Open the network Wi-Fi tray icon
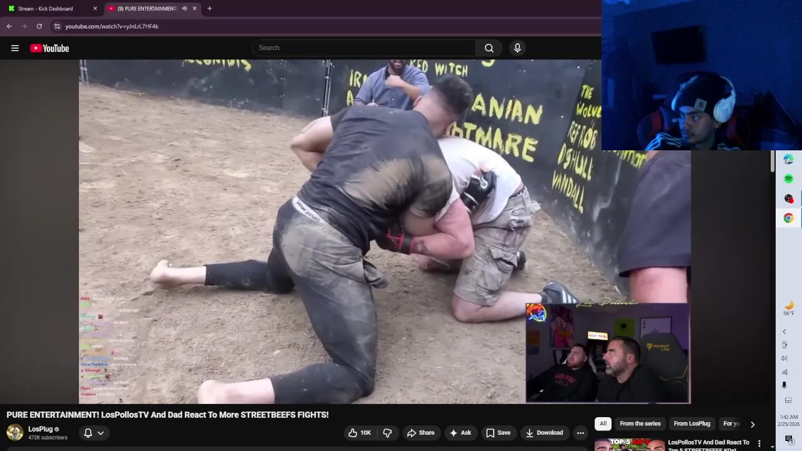This screenshot has height=451, width=802. tap(785, 372)
